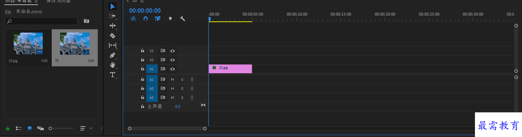Toggle insert sequences as nests icon

tap(133, 18)
